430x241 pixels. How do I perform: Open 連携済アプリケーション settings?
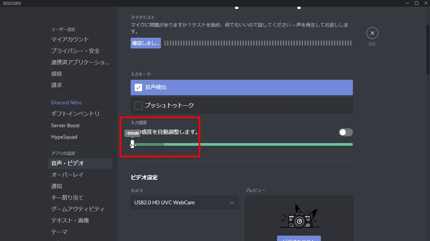pos(80,62)
